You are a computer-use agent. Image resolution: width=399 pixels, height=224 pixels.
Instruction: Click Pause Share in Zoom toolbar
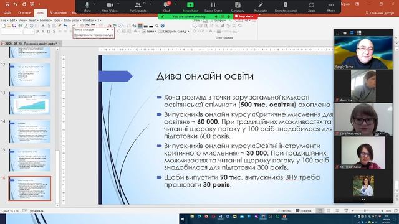coord(213,7)
